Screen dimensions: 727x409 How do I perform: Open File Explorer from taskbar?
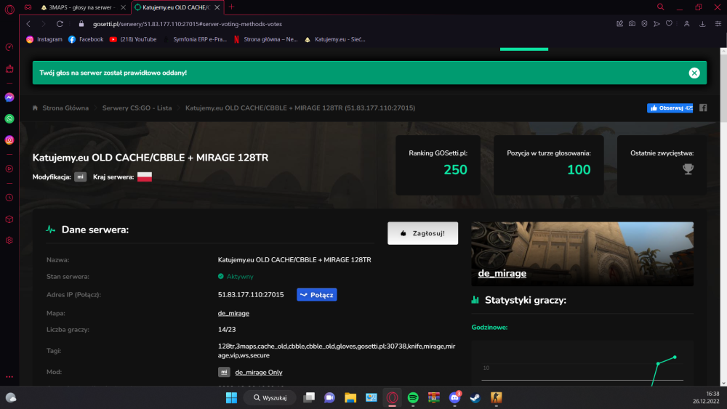(350, 397)
